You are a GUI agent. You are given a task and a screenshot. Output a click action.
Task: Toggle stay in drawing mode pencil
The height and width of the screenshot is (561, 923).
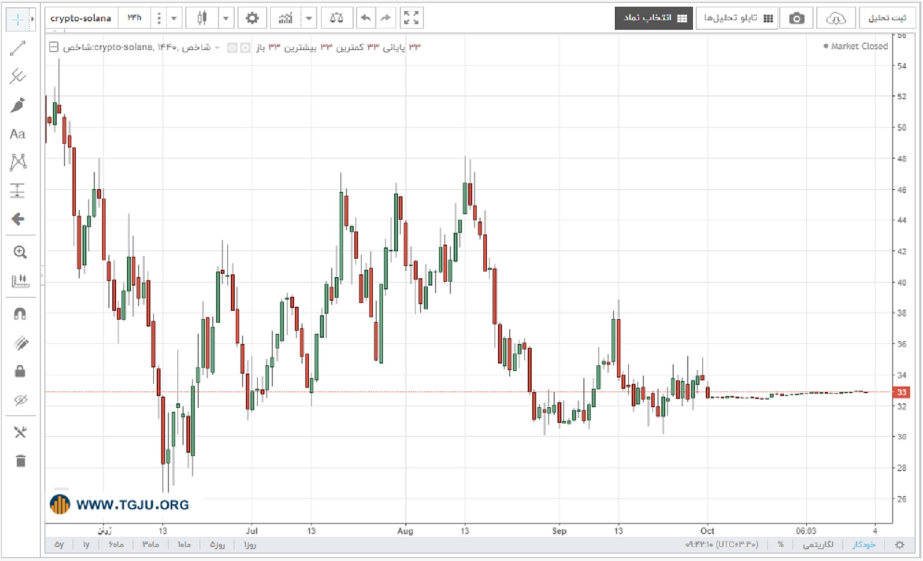(x=20, y=343)
